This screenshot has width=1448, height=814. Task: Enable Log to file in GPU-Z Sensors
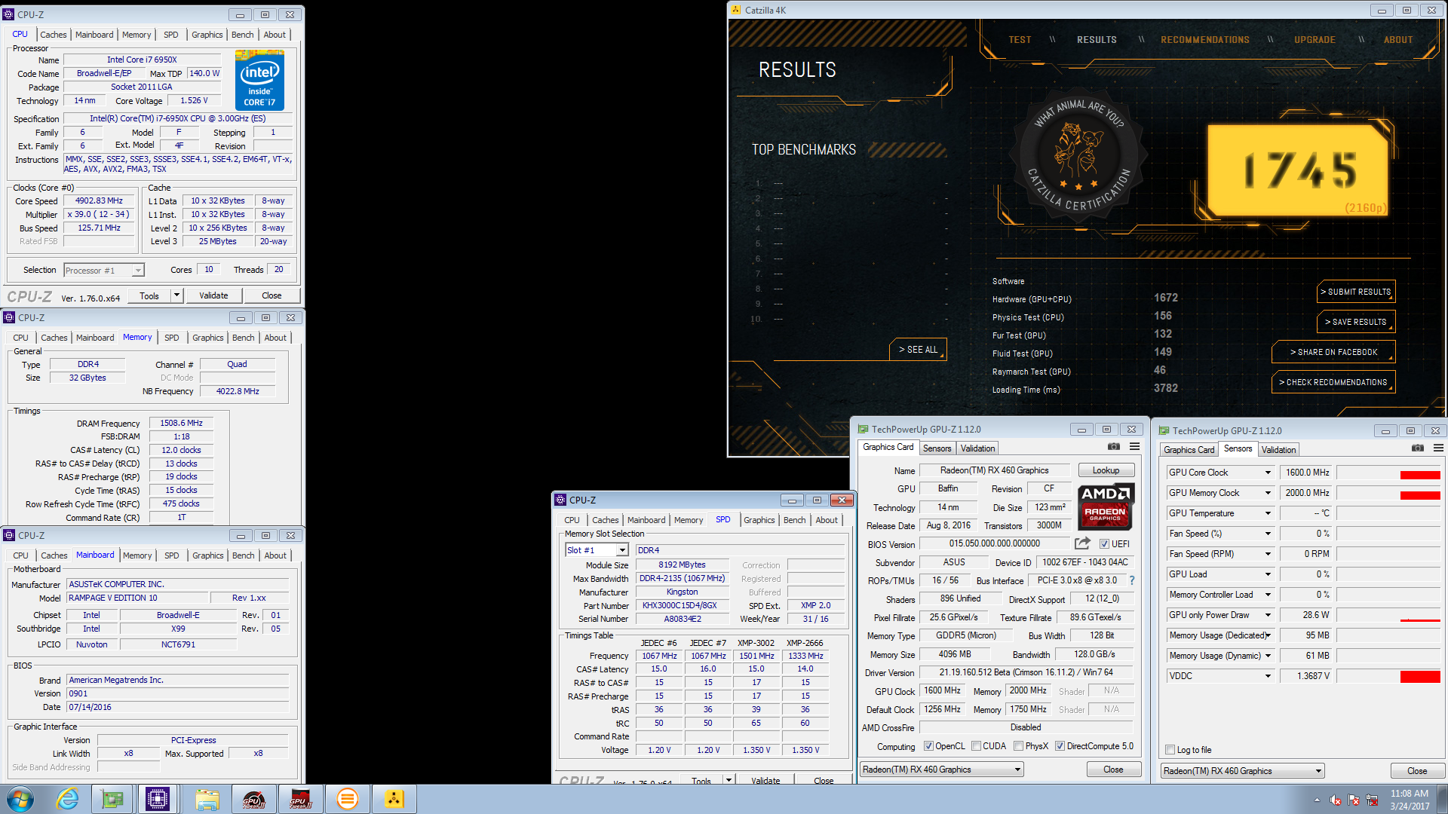1170,750
